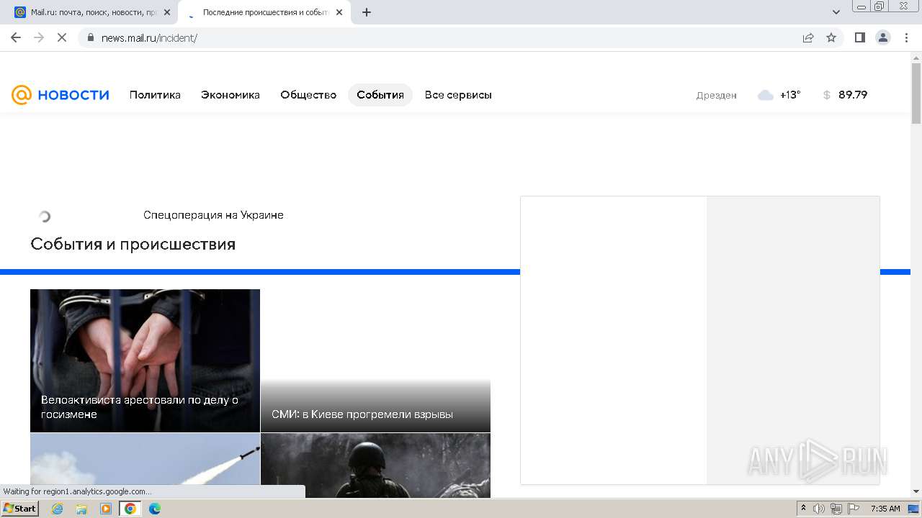Click the dollar currency icon
Screen dimensions: 922x518
point(827,95)
